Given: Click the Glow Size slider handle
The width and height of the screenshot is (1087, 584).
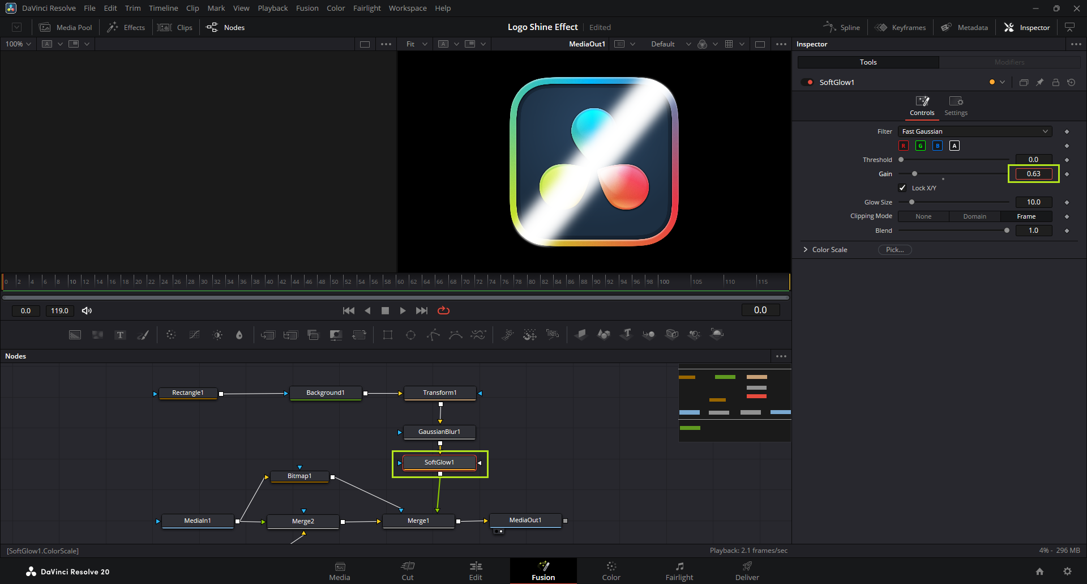Looking at the screenshot, I should [x=911, y=202].
